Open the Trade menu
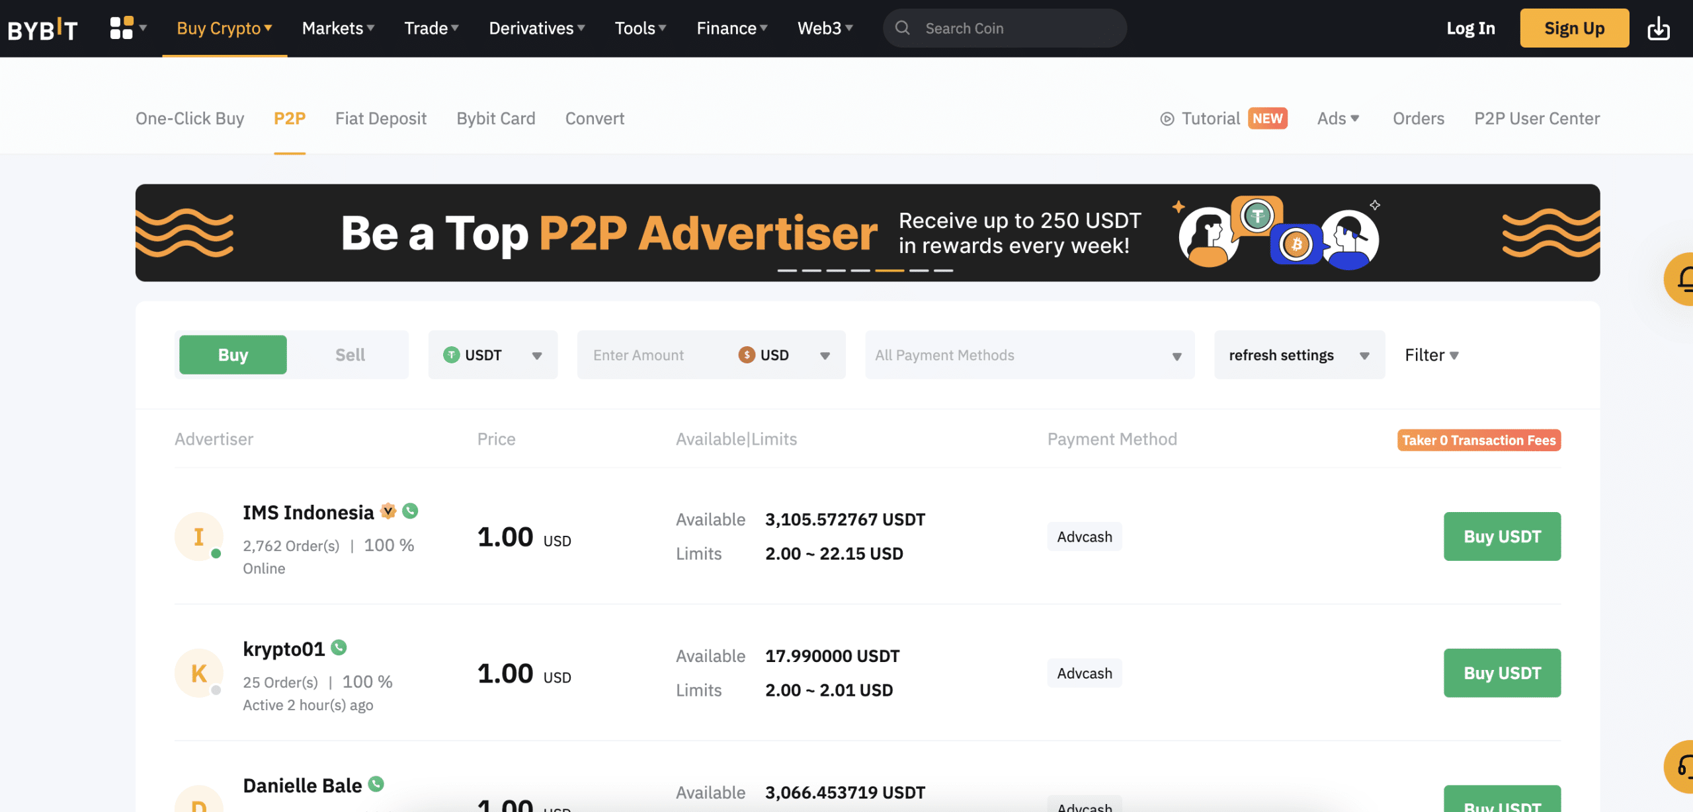This screenshot has width=1693, height=812. [431, 28]
